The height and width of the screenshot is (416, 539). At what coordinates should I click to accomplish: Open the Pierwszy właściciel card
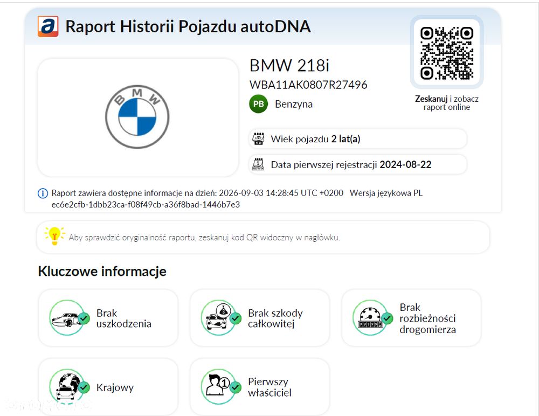(x=260, y=387)
